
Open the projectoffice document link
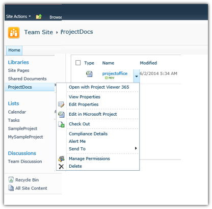[115, 73]
